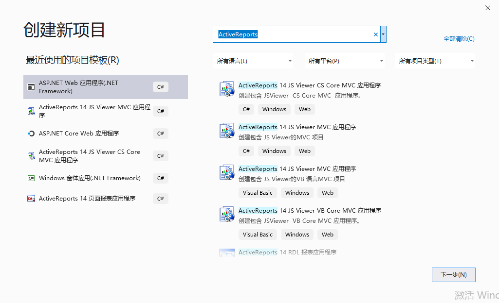Viewport: 499px width, 303px height.
Task: Select Windows 窗体应用(.NET Framework) recent template
Action: pos(106,178)
